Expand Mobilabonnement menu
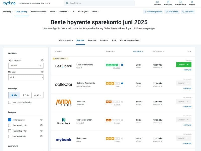Screen dimensions: 201x151 39,12
